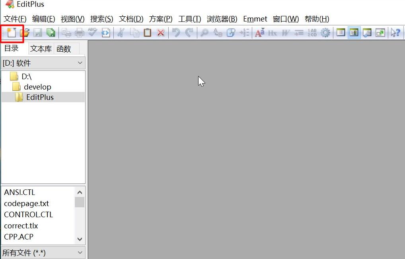Image resolution: width=405 pixels, height=259 pixels.
Task: Click the Undo arrow icon
Action: tap(176, 33)
